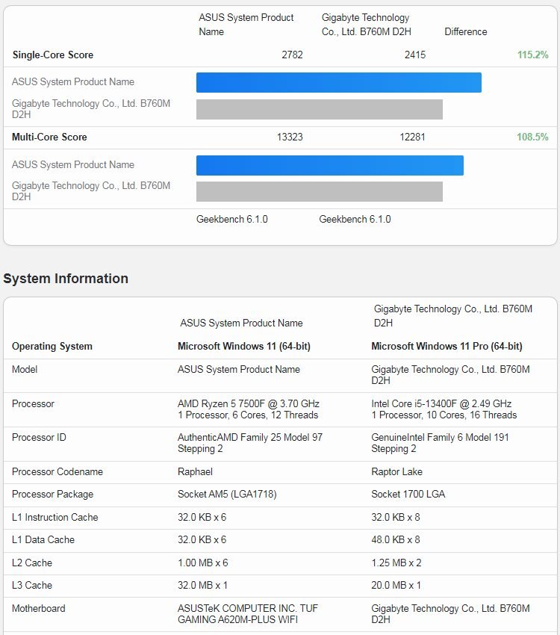Screen dimensions: 560x635
Task: Click L1 Instruction Cache 32.0 KB x 6
Action: tap(202, 517)
